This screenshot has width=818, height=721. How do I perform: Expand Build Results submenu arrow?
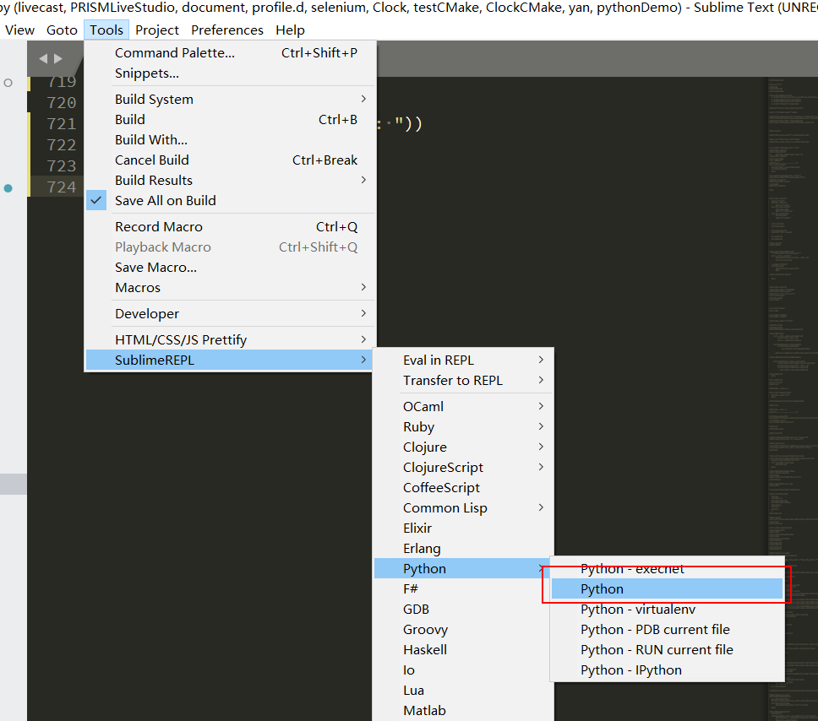coord(363,180)
